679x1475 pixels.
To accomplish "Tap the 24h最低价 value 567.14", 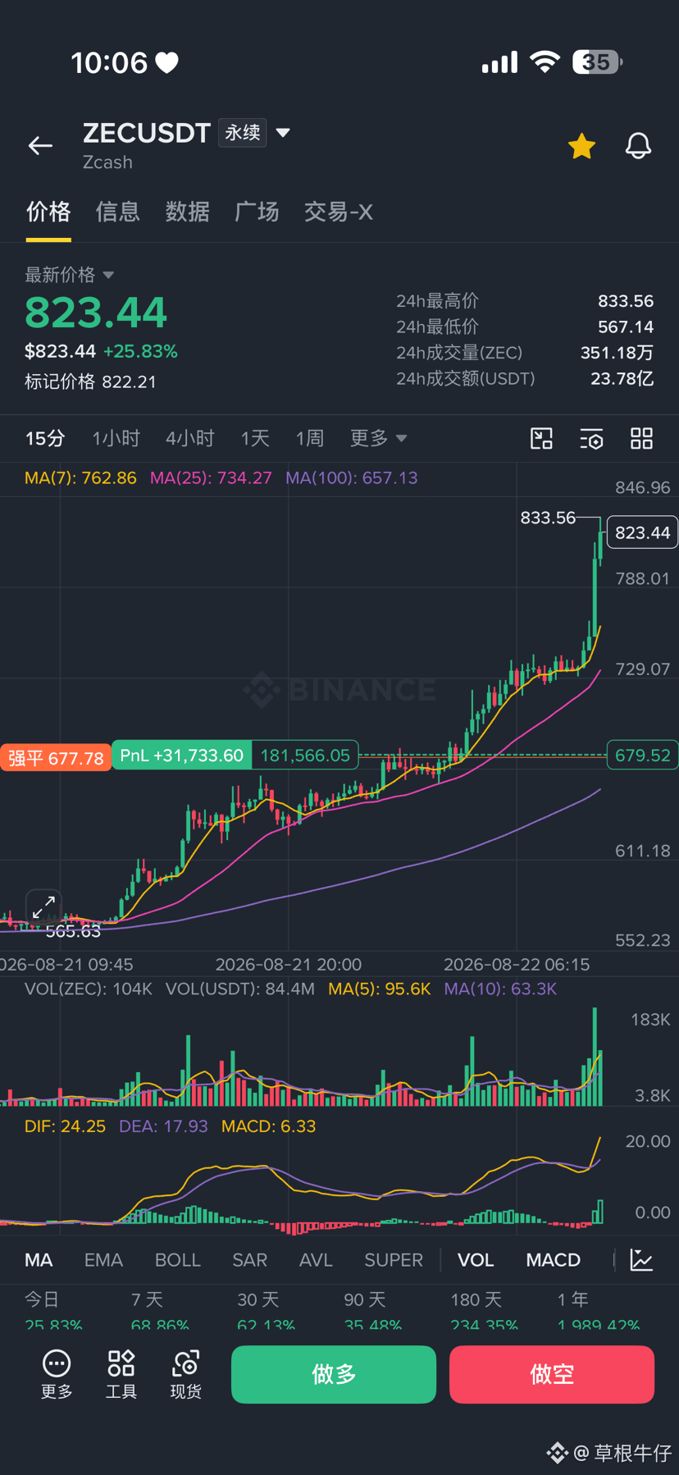I will 626,327.
